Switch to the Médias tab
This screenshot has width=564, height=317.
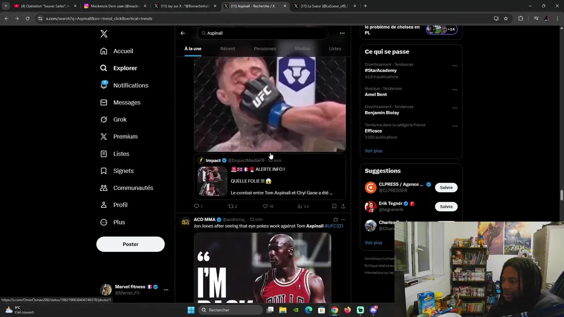302,49
